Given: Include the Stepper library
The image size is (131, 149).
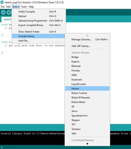Looking at the screenshot, I should 87,120.
